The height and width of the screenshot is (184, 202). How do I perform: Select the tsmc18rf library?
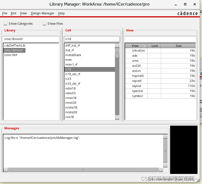[x=11, y=55]
